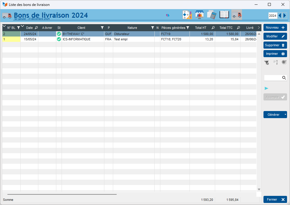Click the list edit pencil icon
Screen dimensions: 290x205
click(x=275, y=62)
